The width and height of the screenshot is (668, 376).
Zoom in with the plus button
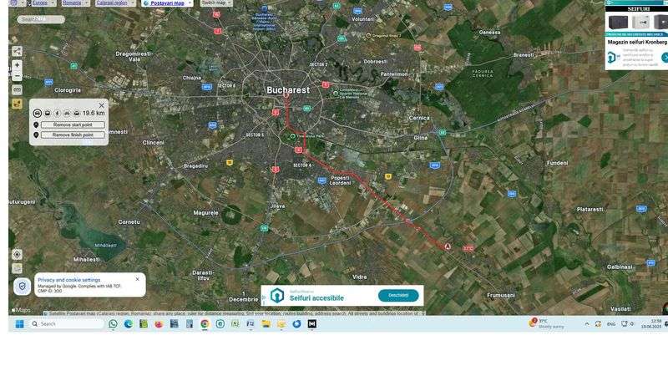pyautogui.click(x=17, y=65)
